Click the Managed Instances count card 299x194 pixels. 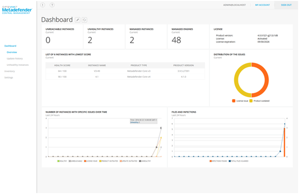(146, 36)
